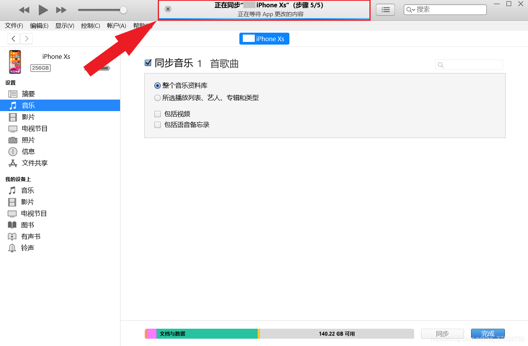528x346 pixels.
Task: Click the TV icon beside 电视节目 on device
Action: click(12, 213)
